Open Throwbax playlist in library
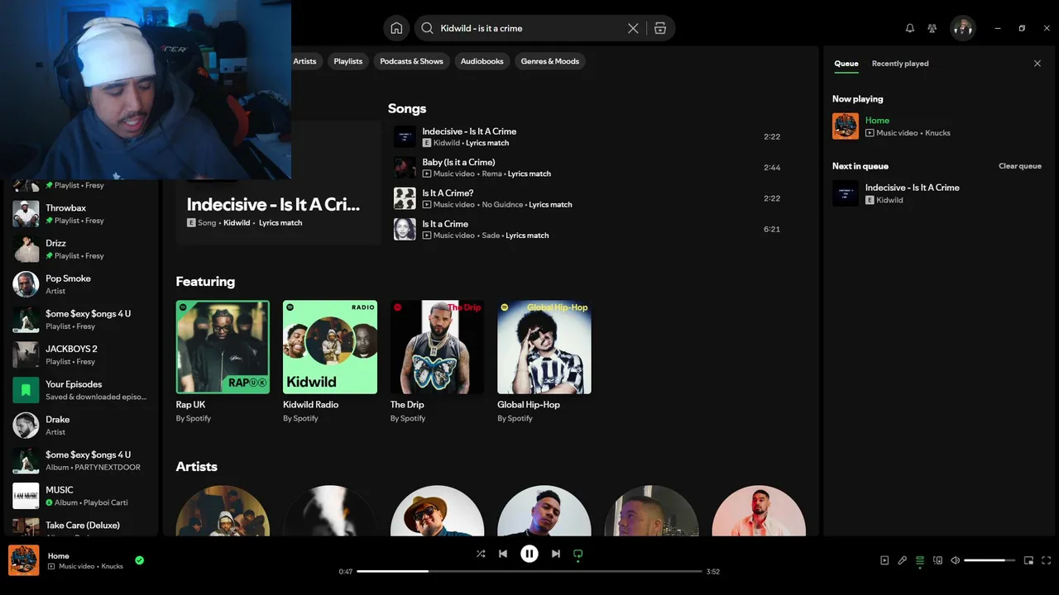The height and width of the screenshot is (595, 1059). click(81, 214)
